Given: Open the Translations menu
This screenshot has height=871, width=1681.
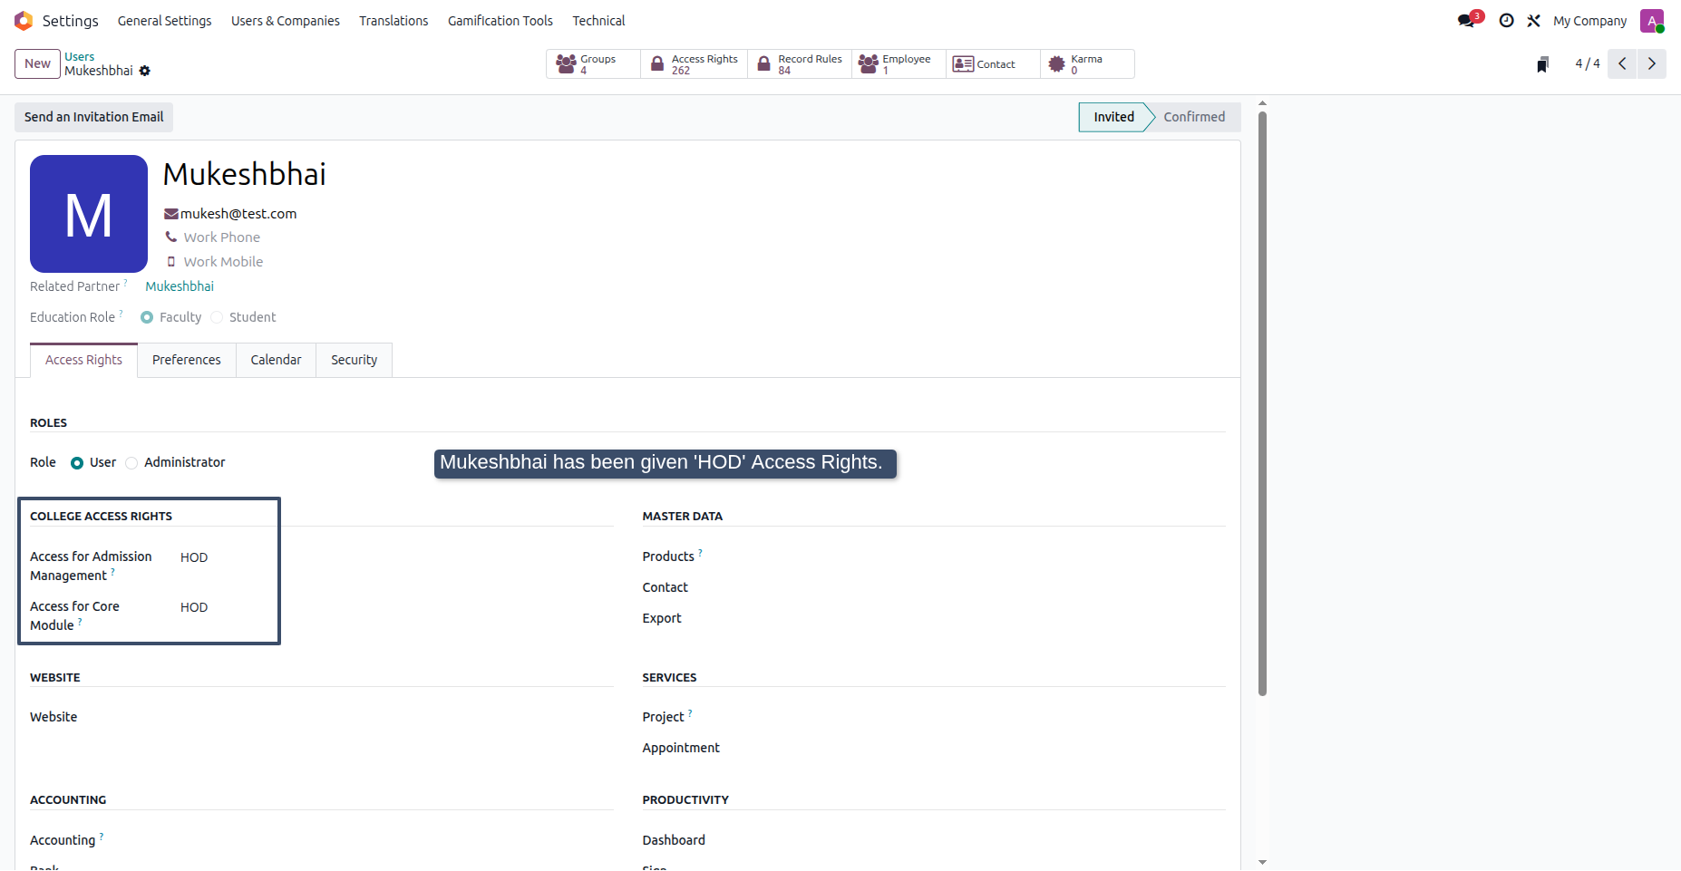Looking at the screenshot, I should [x=394, y=21].
